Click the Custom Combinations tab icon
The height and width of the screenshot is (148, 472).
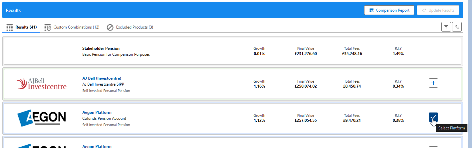pyautogui.click(x=48, y=27)
